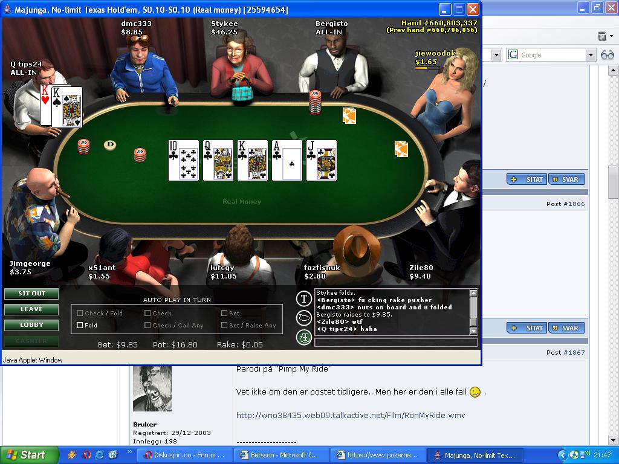Toggle the Bet checkbox

(224, 313)
